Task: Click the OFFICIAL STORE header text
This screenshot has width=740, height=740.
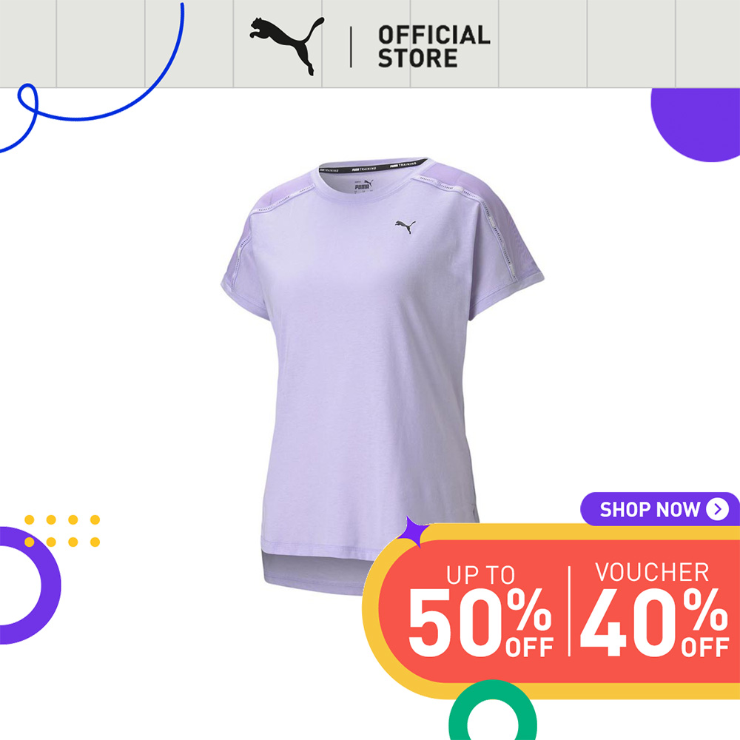Action: [x=434, y=47]
